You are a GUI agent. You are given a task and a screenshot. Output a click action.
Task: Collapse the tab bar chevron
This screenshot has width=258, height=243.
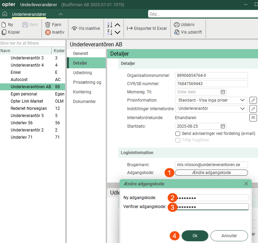(61, 14)
